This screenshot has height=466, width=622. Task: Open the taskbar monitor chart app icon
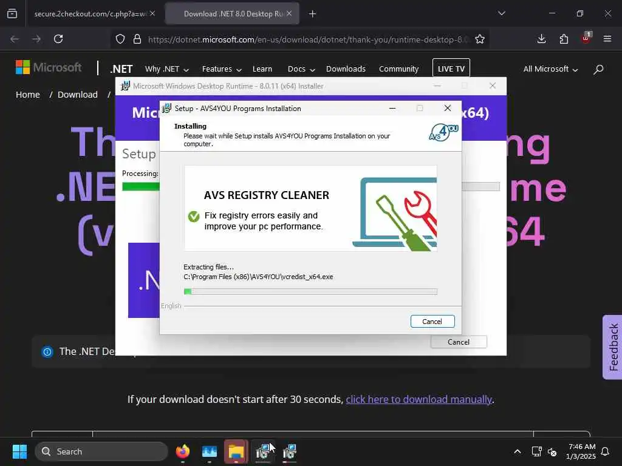[x=210, y=451]
